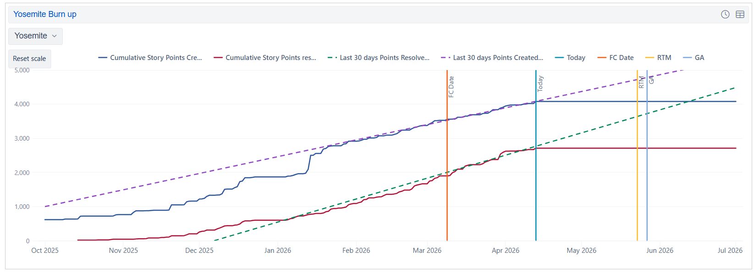Expand the Yosemite dropdown selector

click(35, 36)
